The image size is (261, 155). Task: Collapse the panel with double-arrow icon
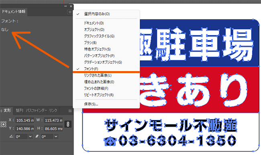[65, 6]
